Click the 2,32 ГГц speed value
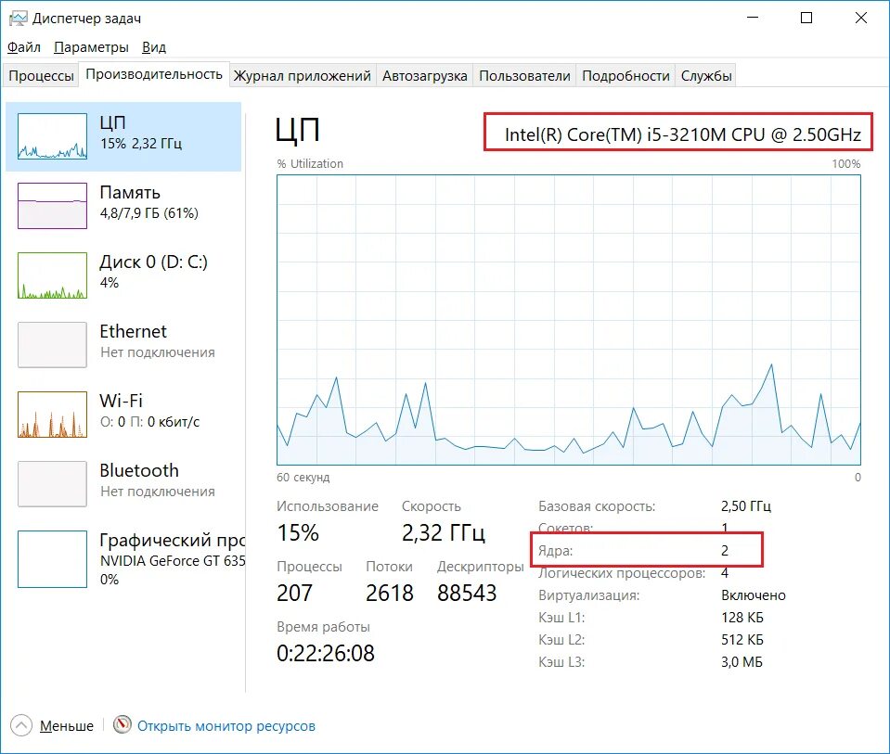 pos(444,532)
